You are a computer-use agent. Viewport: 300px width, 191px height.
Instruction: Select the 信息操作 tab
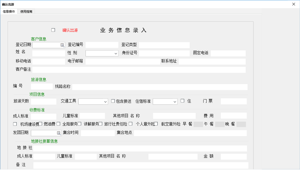tap(9, 11)
